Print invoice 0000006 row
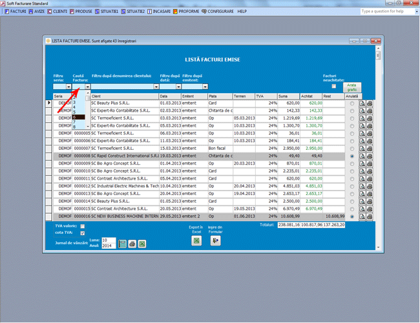420x323 pixels. pos(370,141)
